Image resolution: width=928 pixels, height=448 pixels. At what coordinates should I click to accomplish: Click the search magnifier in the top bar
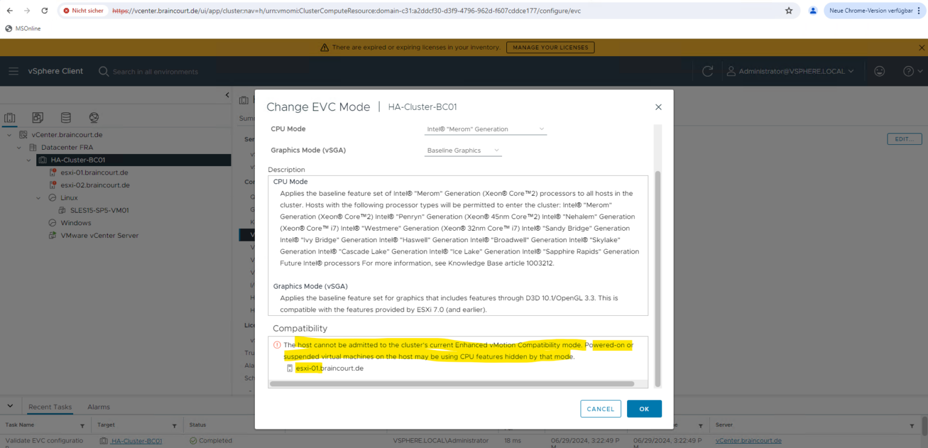click(x=103, y=71)
